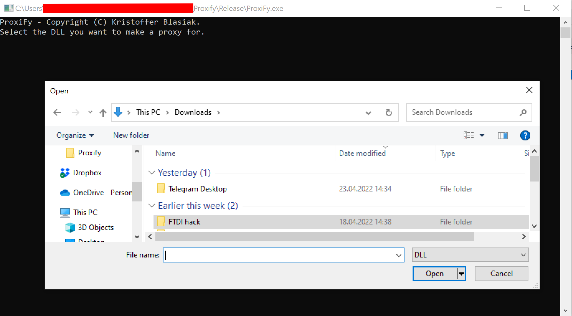572x316 pixels.
Task: Change the view layout icon
Action: click(469, 135)
